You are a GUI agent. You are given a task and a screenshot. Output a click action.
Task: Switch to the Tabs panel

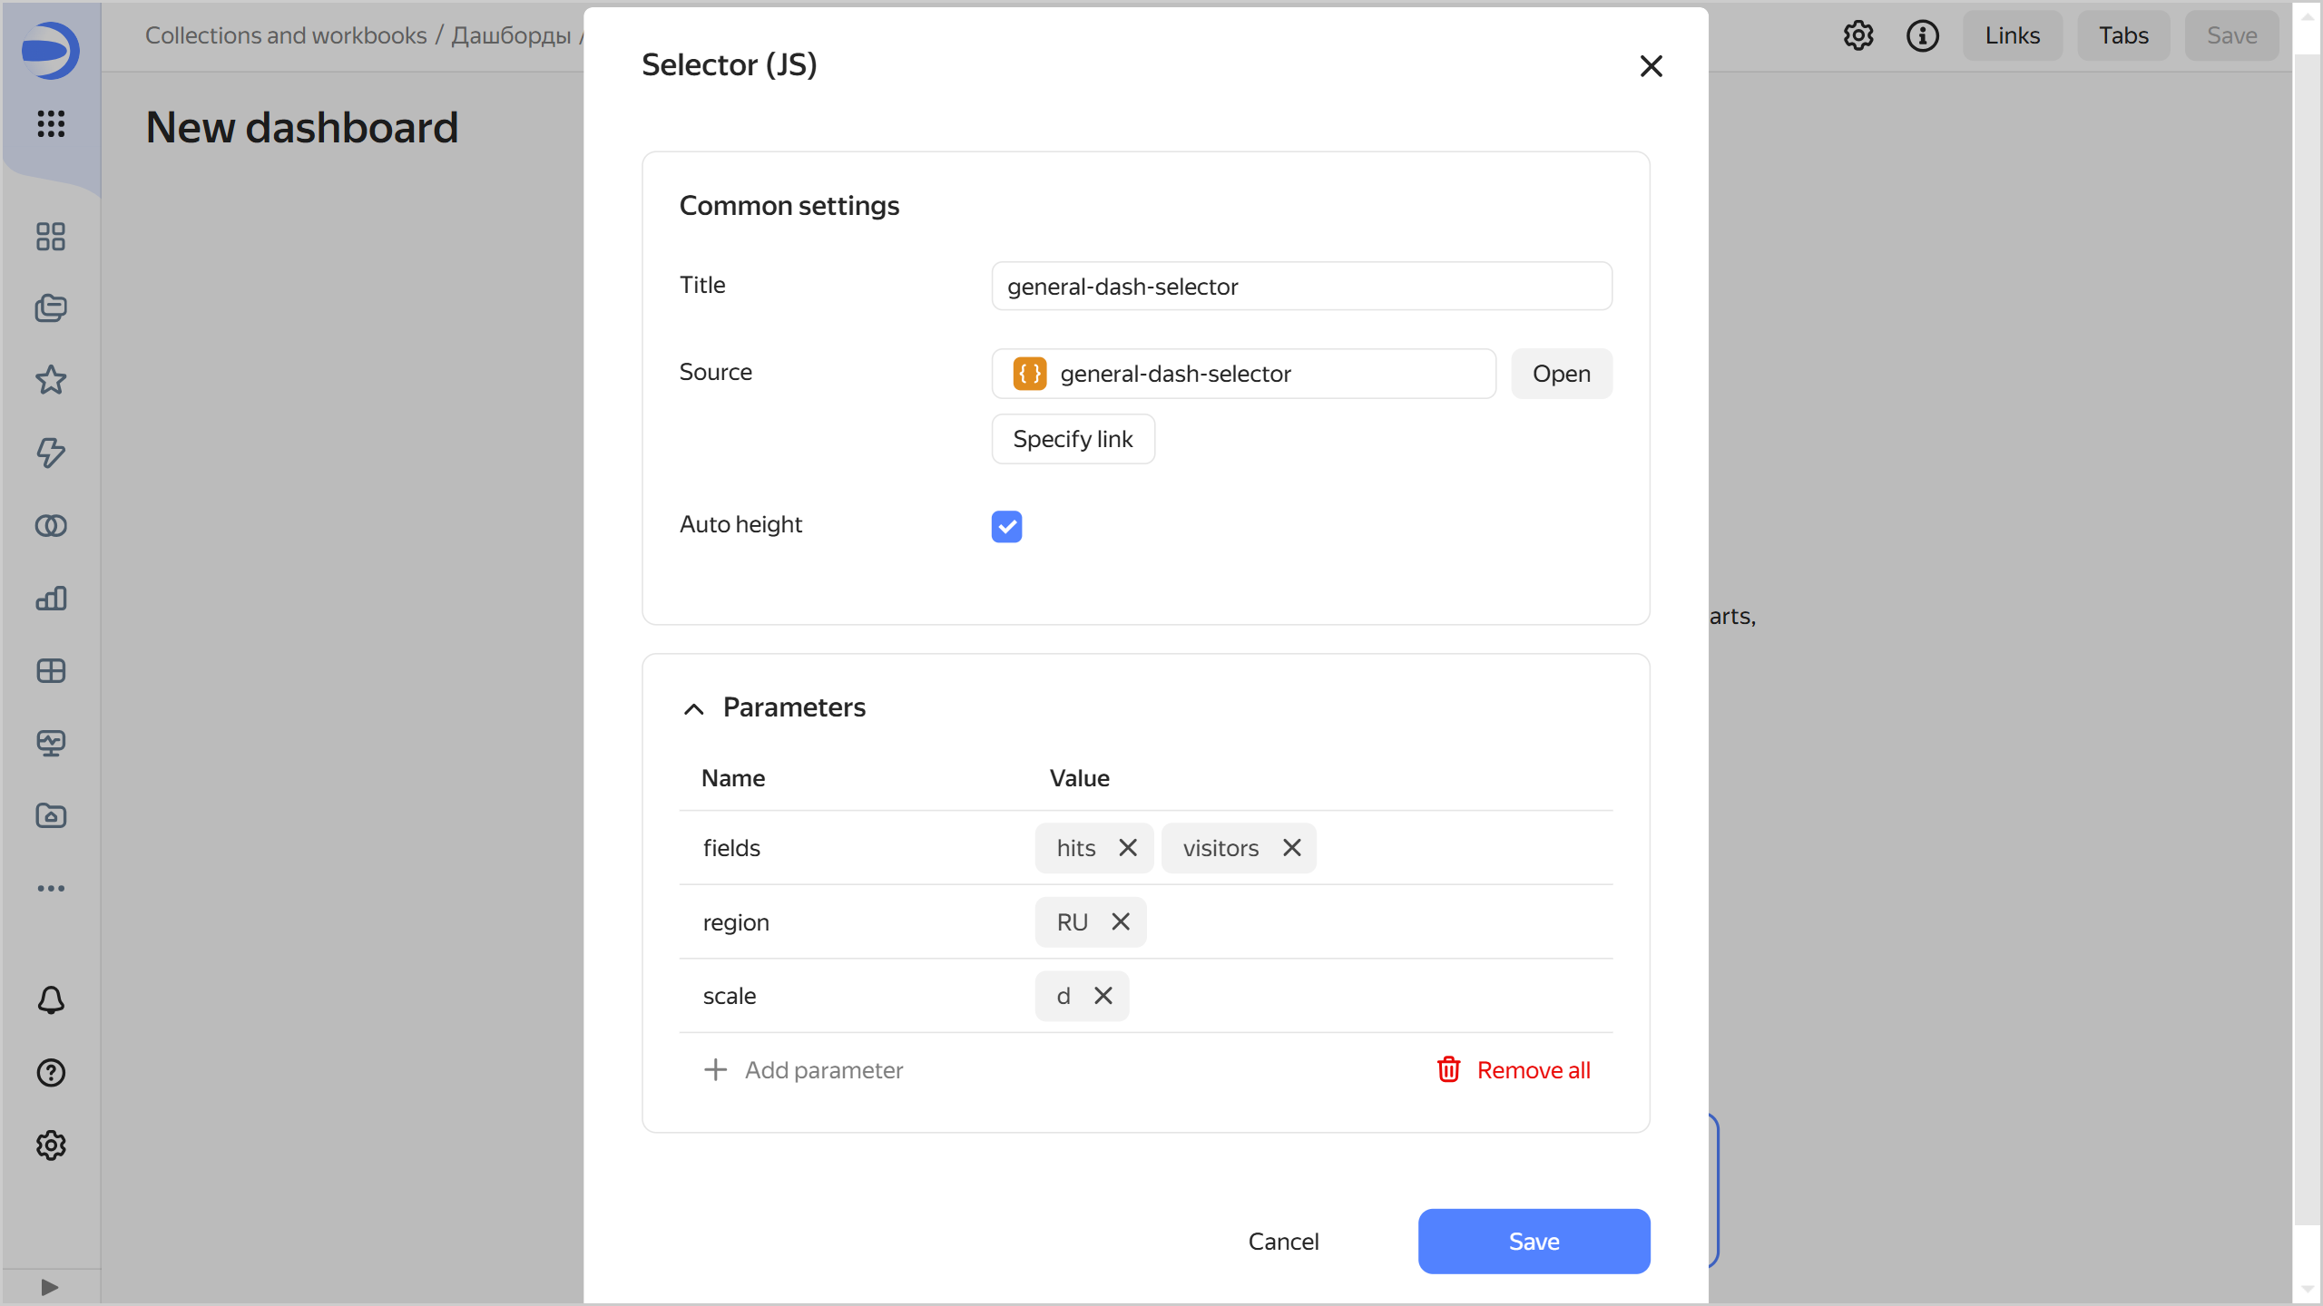[x=2122, y=35]
